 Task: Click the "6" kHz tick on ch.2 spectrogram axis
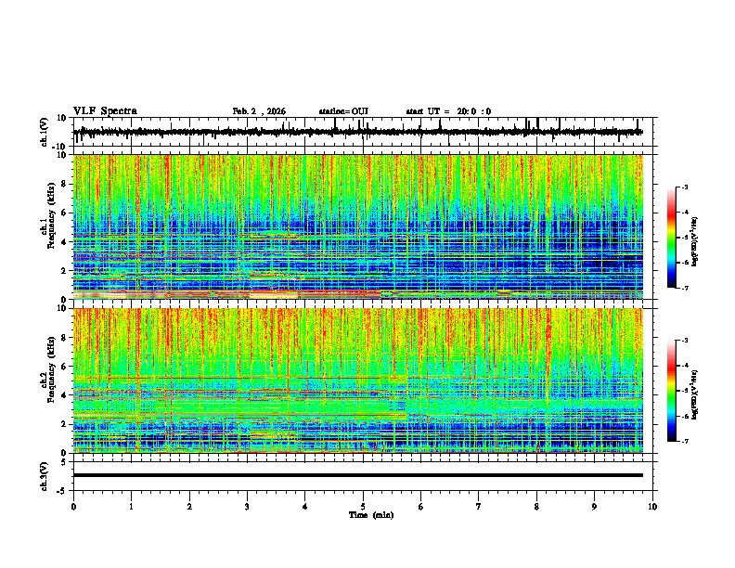pos(64,367)
